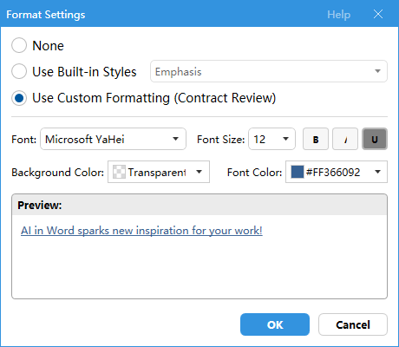The width and height of the screenshot is (399, 347).
Task: Open the Font Color dropdown arrow
Action: coord(377,172)
